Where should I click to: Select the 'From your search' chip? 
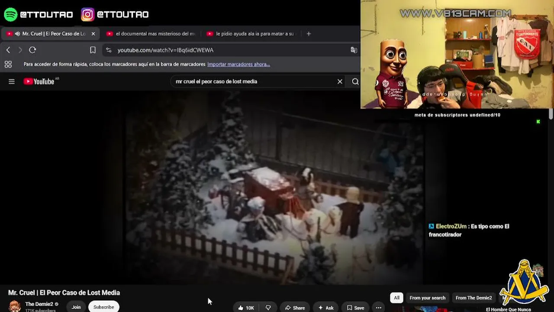pyautogui.click(x=428, y=298)
